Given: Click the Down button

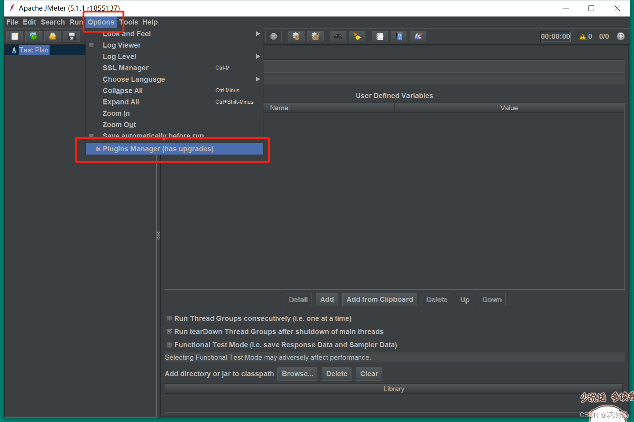Looking at the screenshot, I should [492, 300].
